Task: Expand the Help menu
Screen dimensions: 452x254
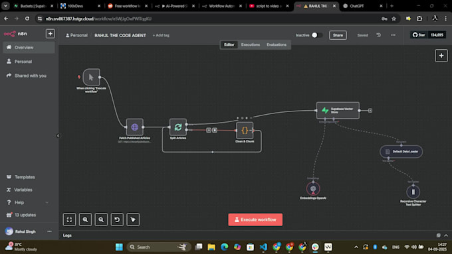Action: (29, 202)
